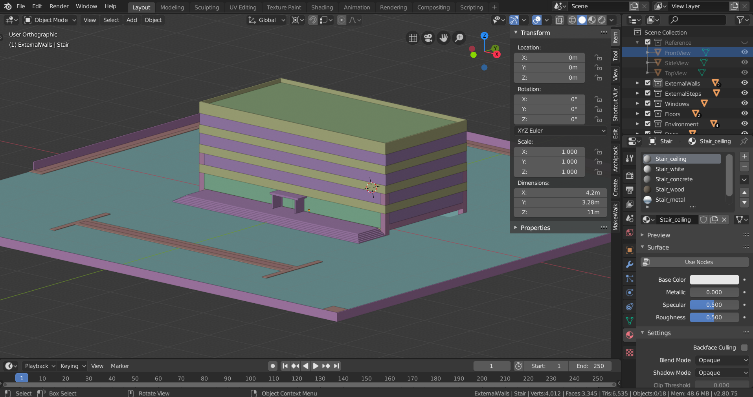Click the camera view icon in viewport

[428, 38]
